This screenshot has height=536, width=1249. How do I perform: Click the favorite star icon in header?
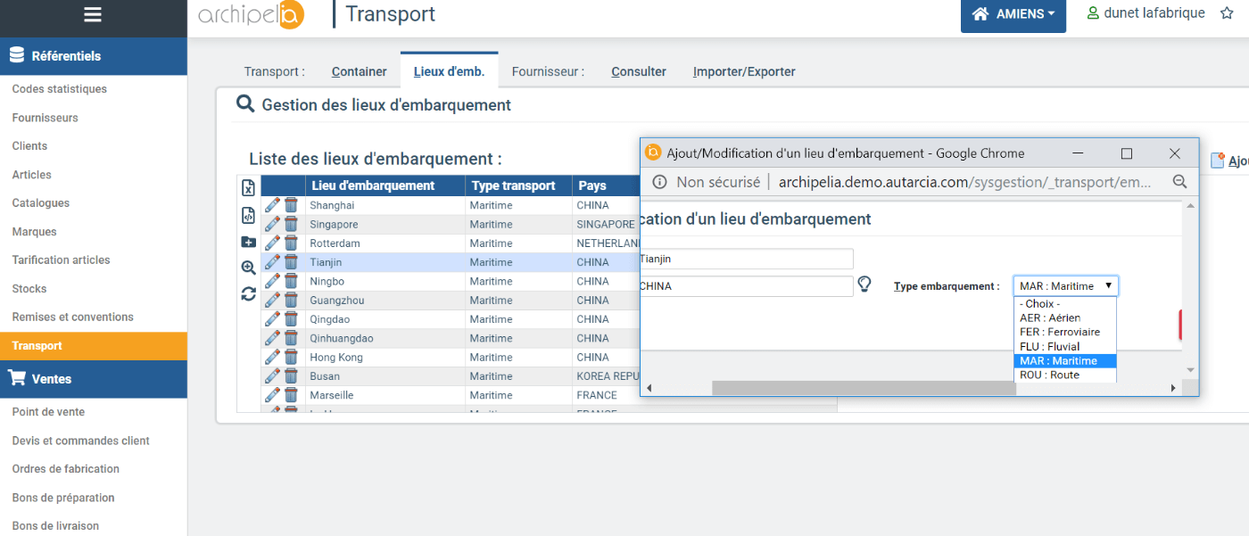[1227, 13]
